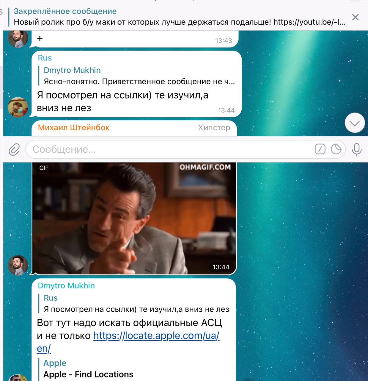Screen dimensions: 368x381
Task: Click the 13:44 timestamp on GIF
Action: pos(221,267)
